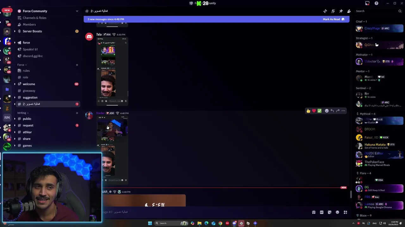
Task: Click the Discord search field
Action: click(x=378, y=11)
